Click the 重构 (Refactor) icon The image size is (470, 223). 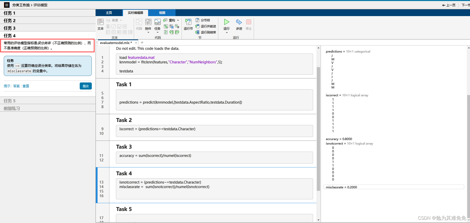coord(165,20)
